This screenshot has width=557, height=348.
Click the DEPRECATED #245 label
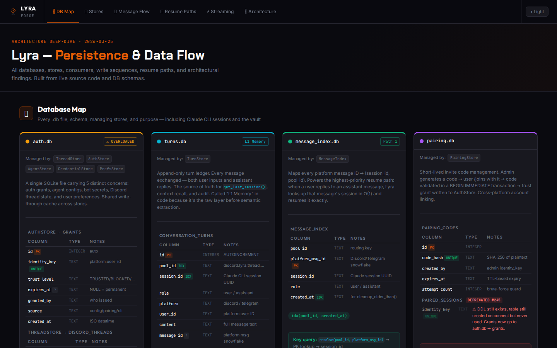[484, 300]
